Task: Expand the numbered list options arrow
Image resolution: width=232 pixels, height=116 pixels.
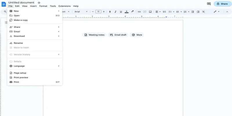Action: click(189, 12)
